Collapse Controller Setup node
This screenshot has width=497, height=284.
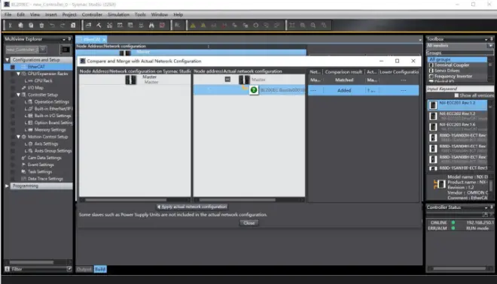pyautogui.click(x=18, y=95)
